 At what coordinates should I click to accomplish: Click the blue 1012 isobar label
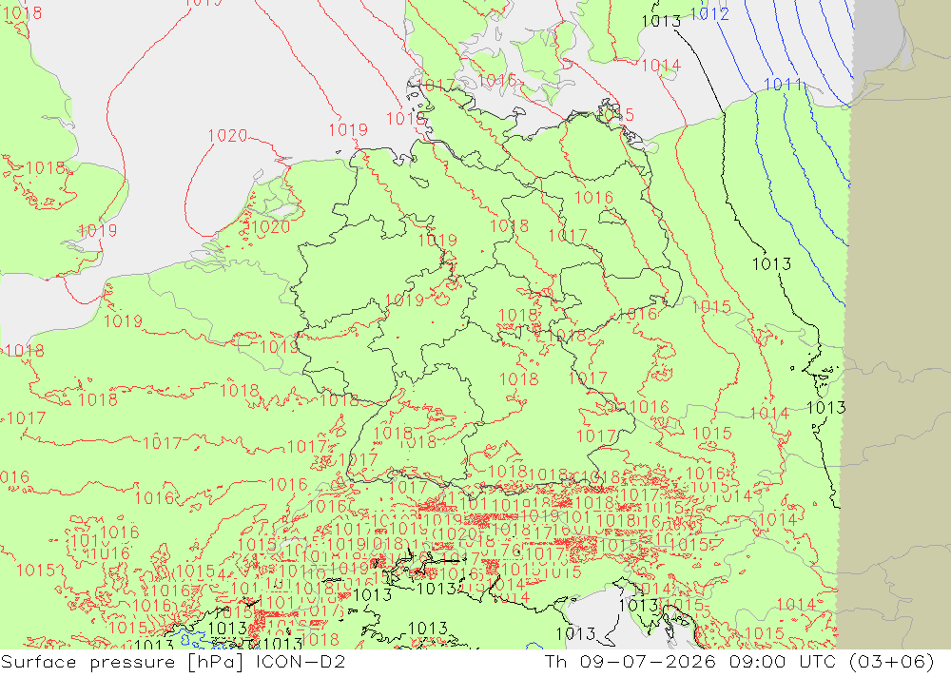tap(709, 14)
